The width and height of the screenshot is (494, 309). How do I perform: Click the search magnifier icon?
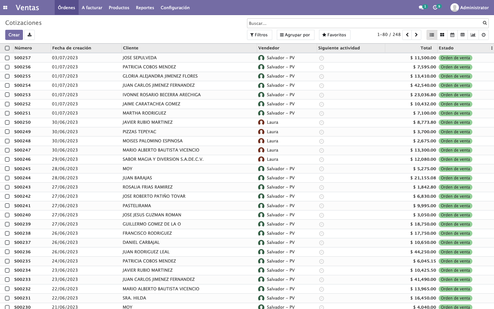484,23
